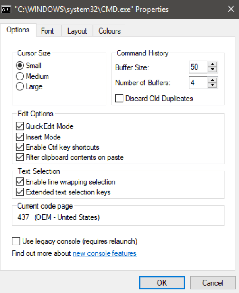Viewport: 239px width, 293px height.
Task: Toggle Filter clipboard contents on paste
Action: pyautogui.click(x=20, y=157)
